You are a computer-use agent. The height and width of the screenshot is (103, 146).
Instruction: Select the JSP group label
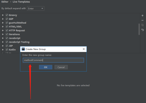click(11, 46)
